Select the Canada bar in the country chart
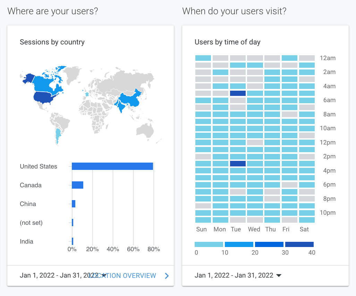Image resolution: width=356 pixels, height=296 pixels. point(77,185)
